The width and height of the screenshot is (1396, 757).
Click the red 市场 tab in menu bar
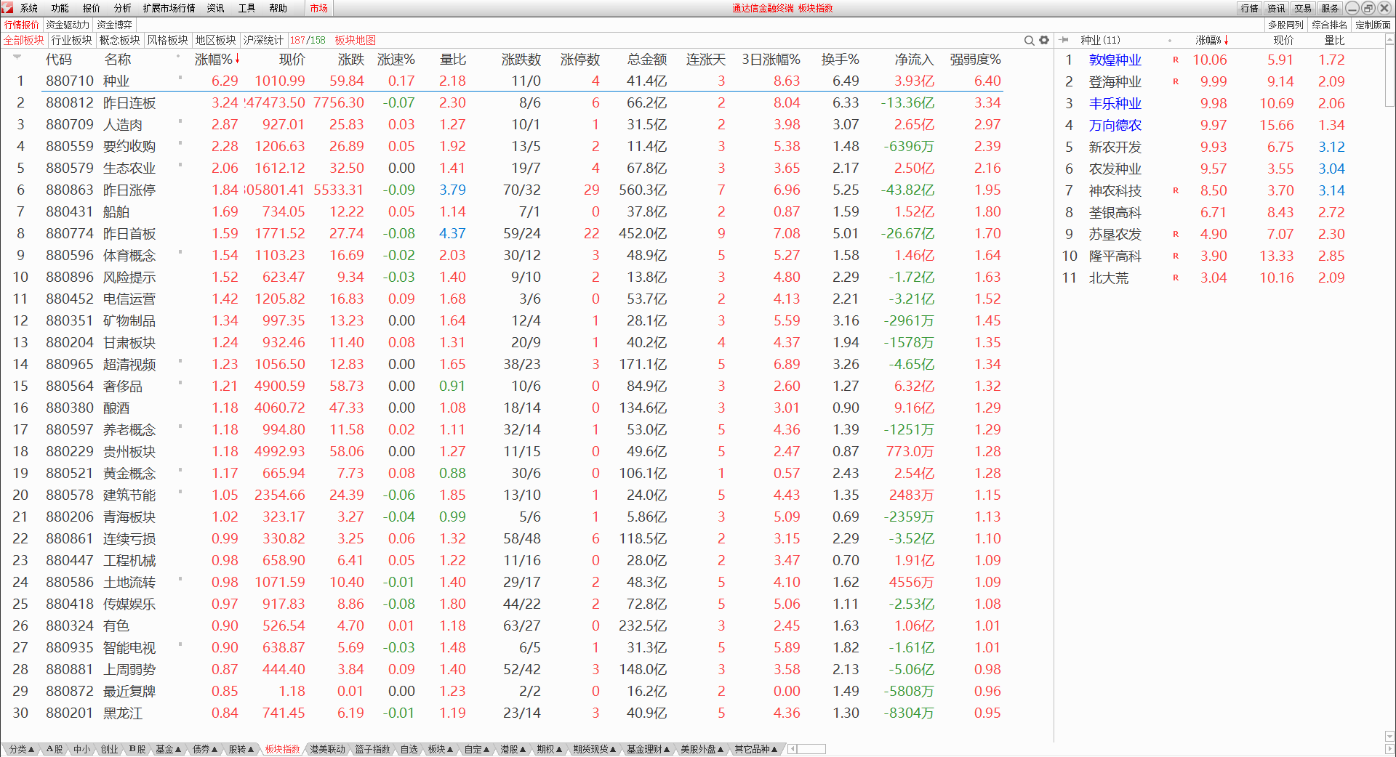pos(318,8)
